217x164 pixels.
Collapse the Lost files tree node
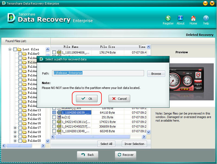(x=10, y=49)
